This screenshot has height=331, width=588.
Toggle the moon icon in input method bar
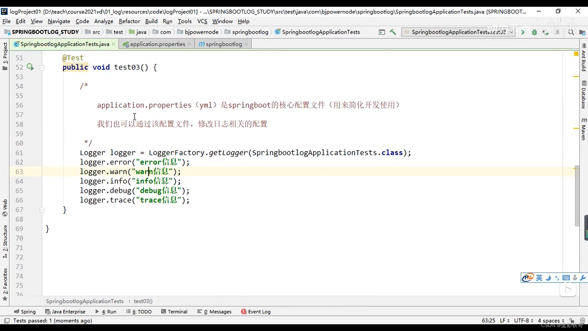click(x=548, y=278)
